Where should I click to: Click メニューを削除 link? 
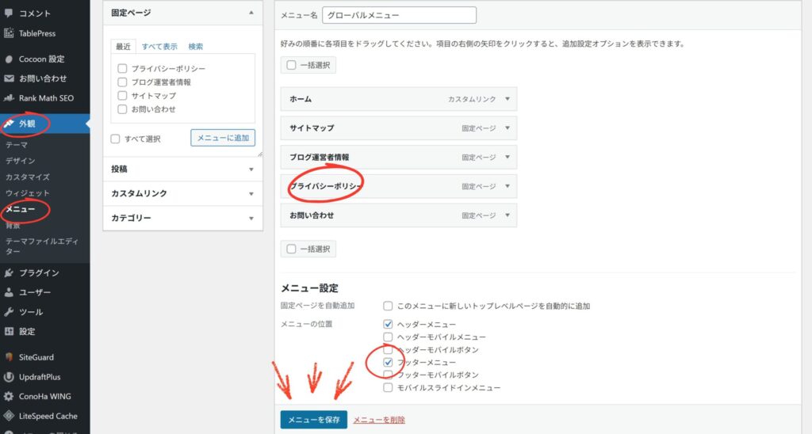point(379,420)
